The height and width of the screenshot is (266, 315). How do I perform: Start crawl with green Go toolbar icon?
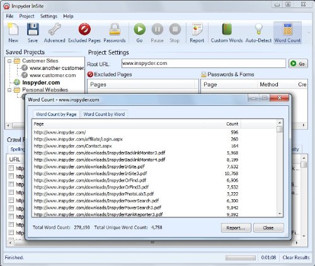[x=139, y=29]
